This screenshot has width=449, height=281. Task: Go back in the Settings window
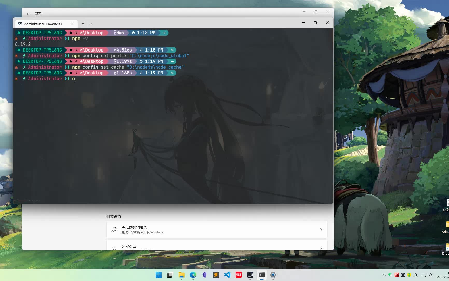pos(28,14)
